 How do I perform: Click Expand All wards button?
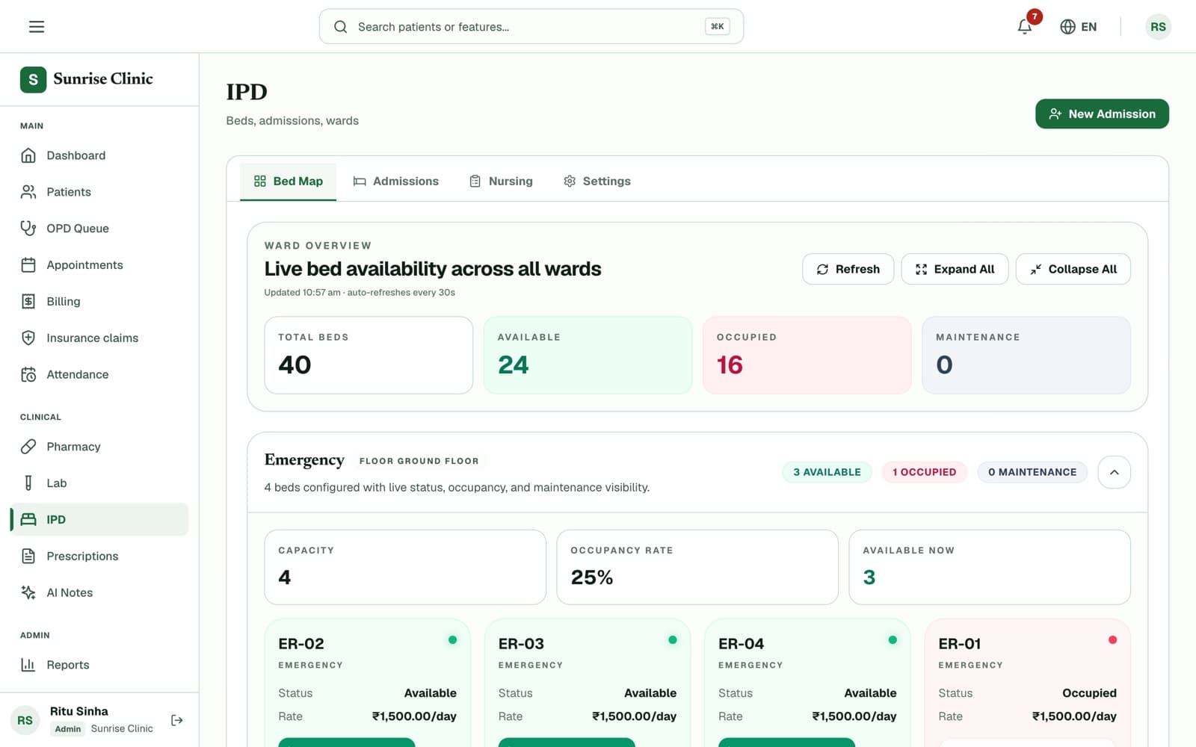(x=955, y=269)
